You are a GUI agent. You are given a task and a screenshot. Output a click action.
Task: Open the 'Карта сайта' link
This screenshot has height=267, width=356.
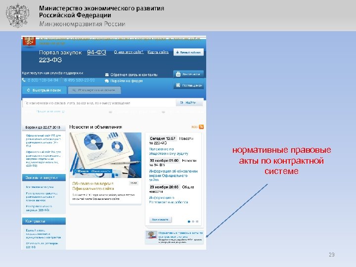158,52
